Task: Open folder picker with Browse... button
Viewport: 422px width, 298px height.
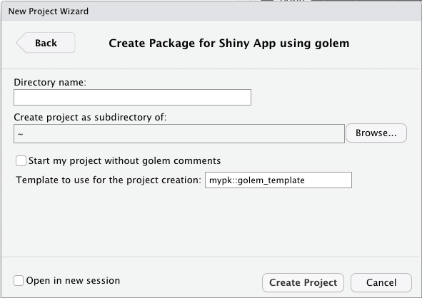Action: pyautogui.click(x=376, y=133)
